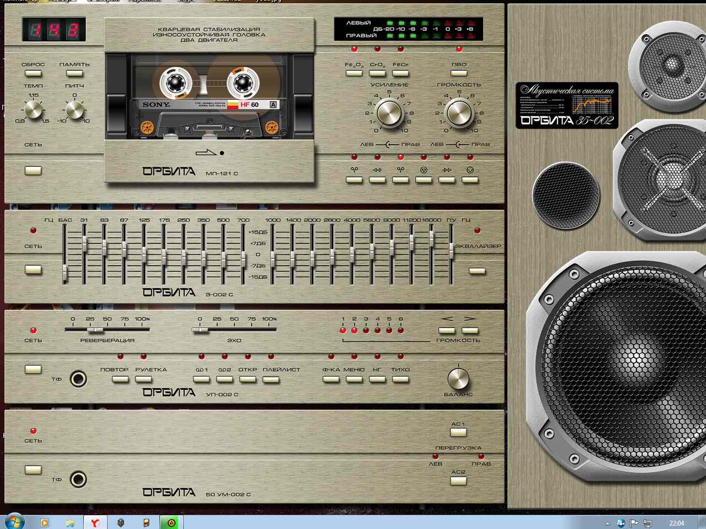Push the АС1 speaker selector button

pyautogui.click(x=458, y=432)
